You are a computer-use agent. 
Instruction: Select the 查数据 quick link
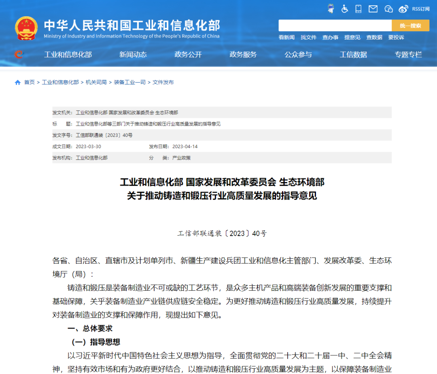click(374, 37)
